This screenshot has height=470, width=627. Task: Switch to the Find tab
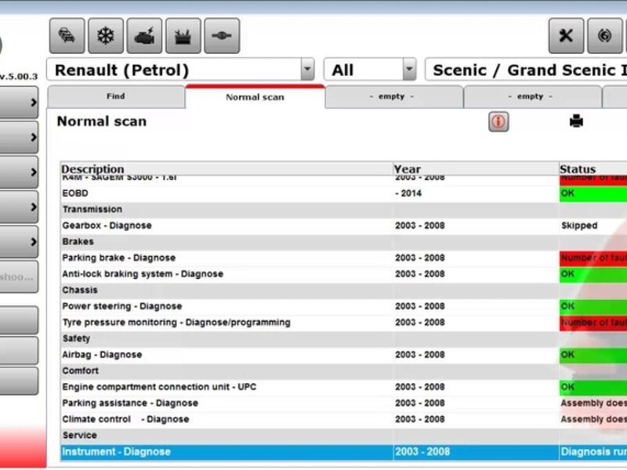coord(115,97)
